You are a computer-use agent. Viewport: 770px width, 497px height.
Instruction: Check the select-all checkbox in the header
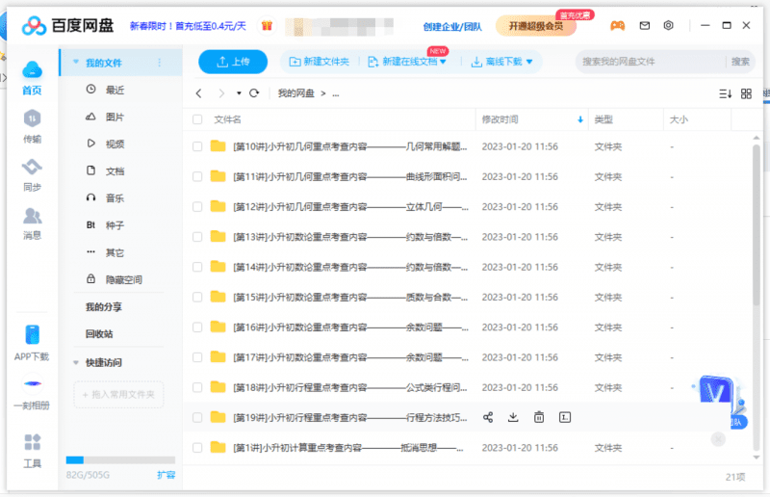click(197, 119)
